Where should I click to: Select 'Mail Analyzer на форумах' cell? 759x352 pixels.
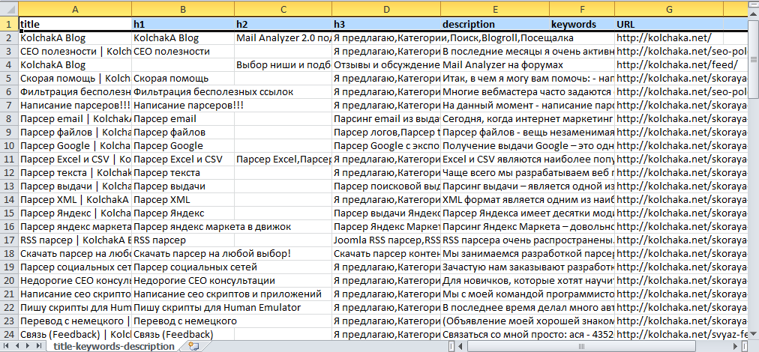click(495, 65)
